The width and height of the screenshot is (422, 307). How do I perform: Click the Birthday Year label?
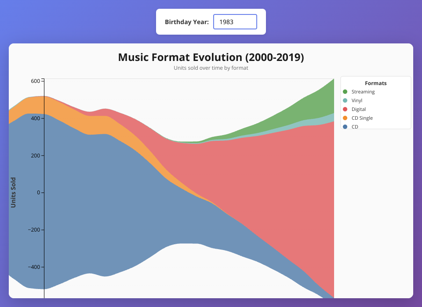187,22
